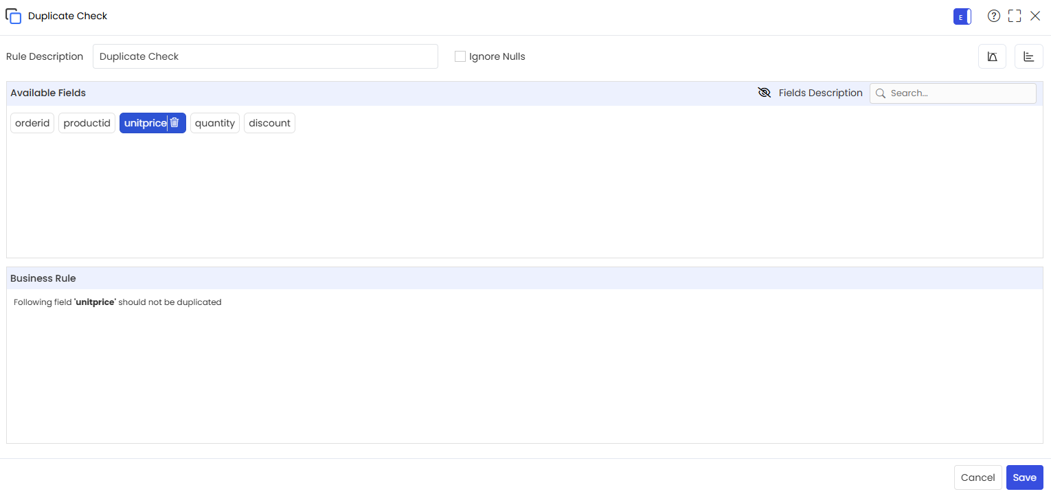
Task: Select the productid field chip
Action: pyautogui.click(x=87, y=123)
